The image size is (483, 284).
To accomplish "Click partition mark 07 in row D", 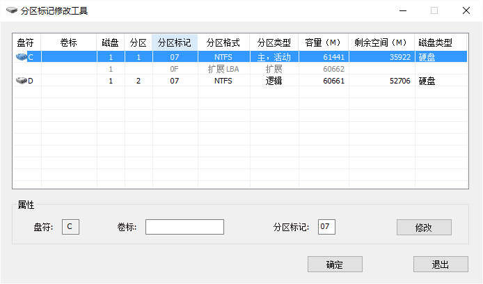I will [175, 81].
